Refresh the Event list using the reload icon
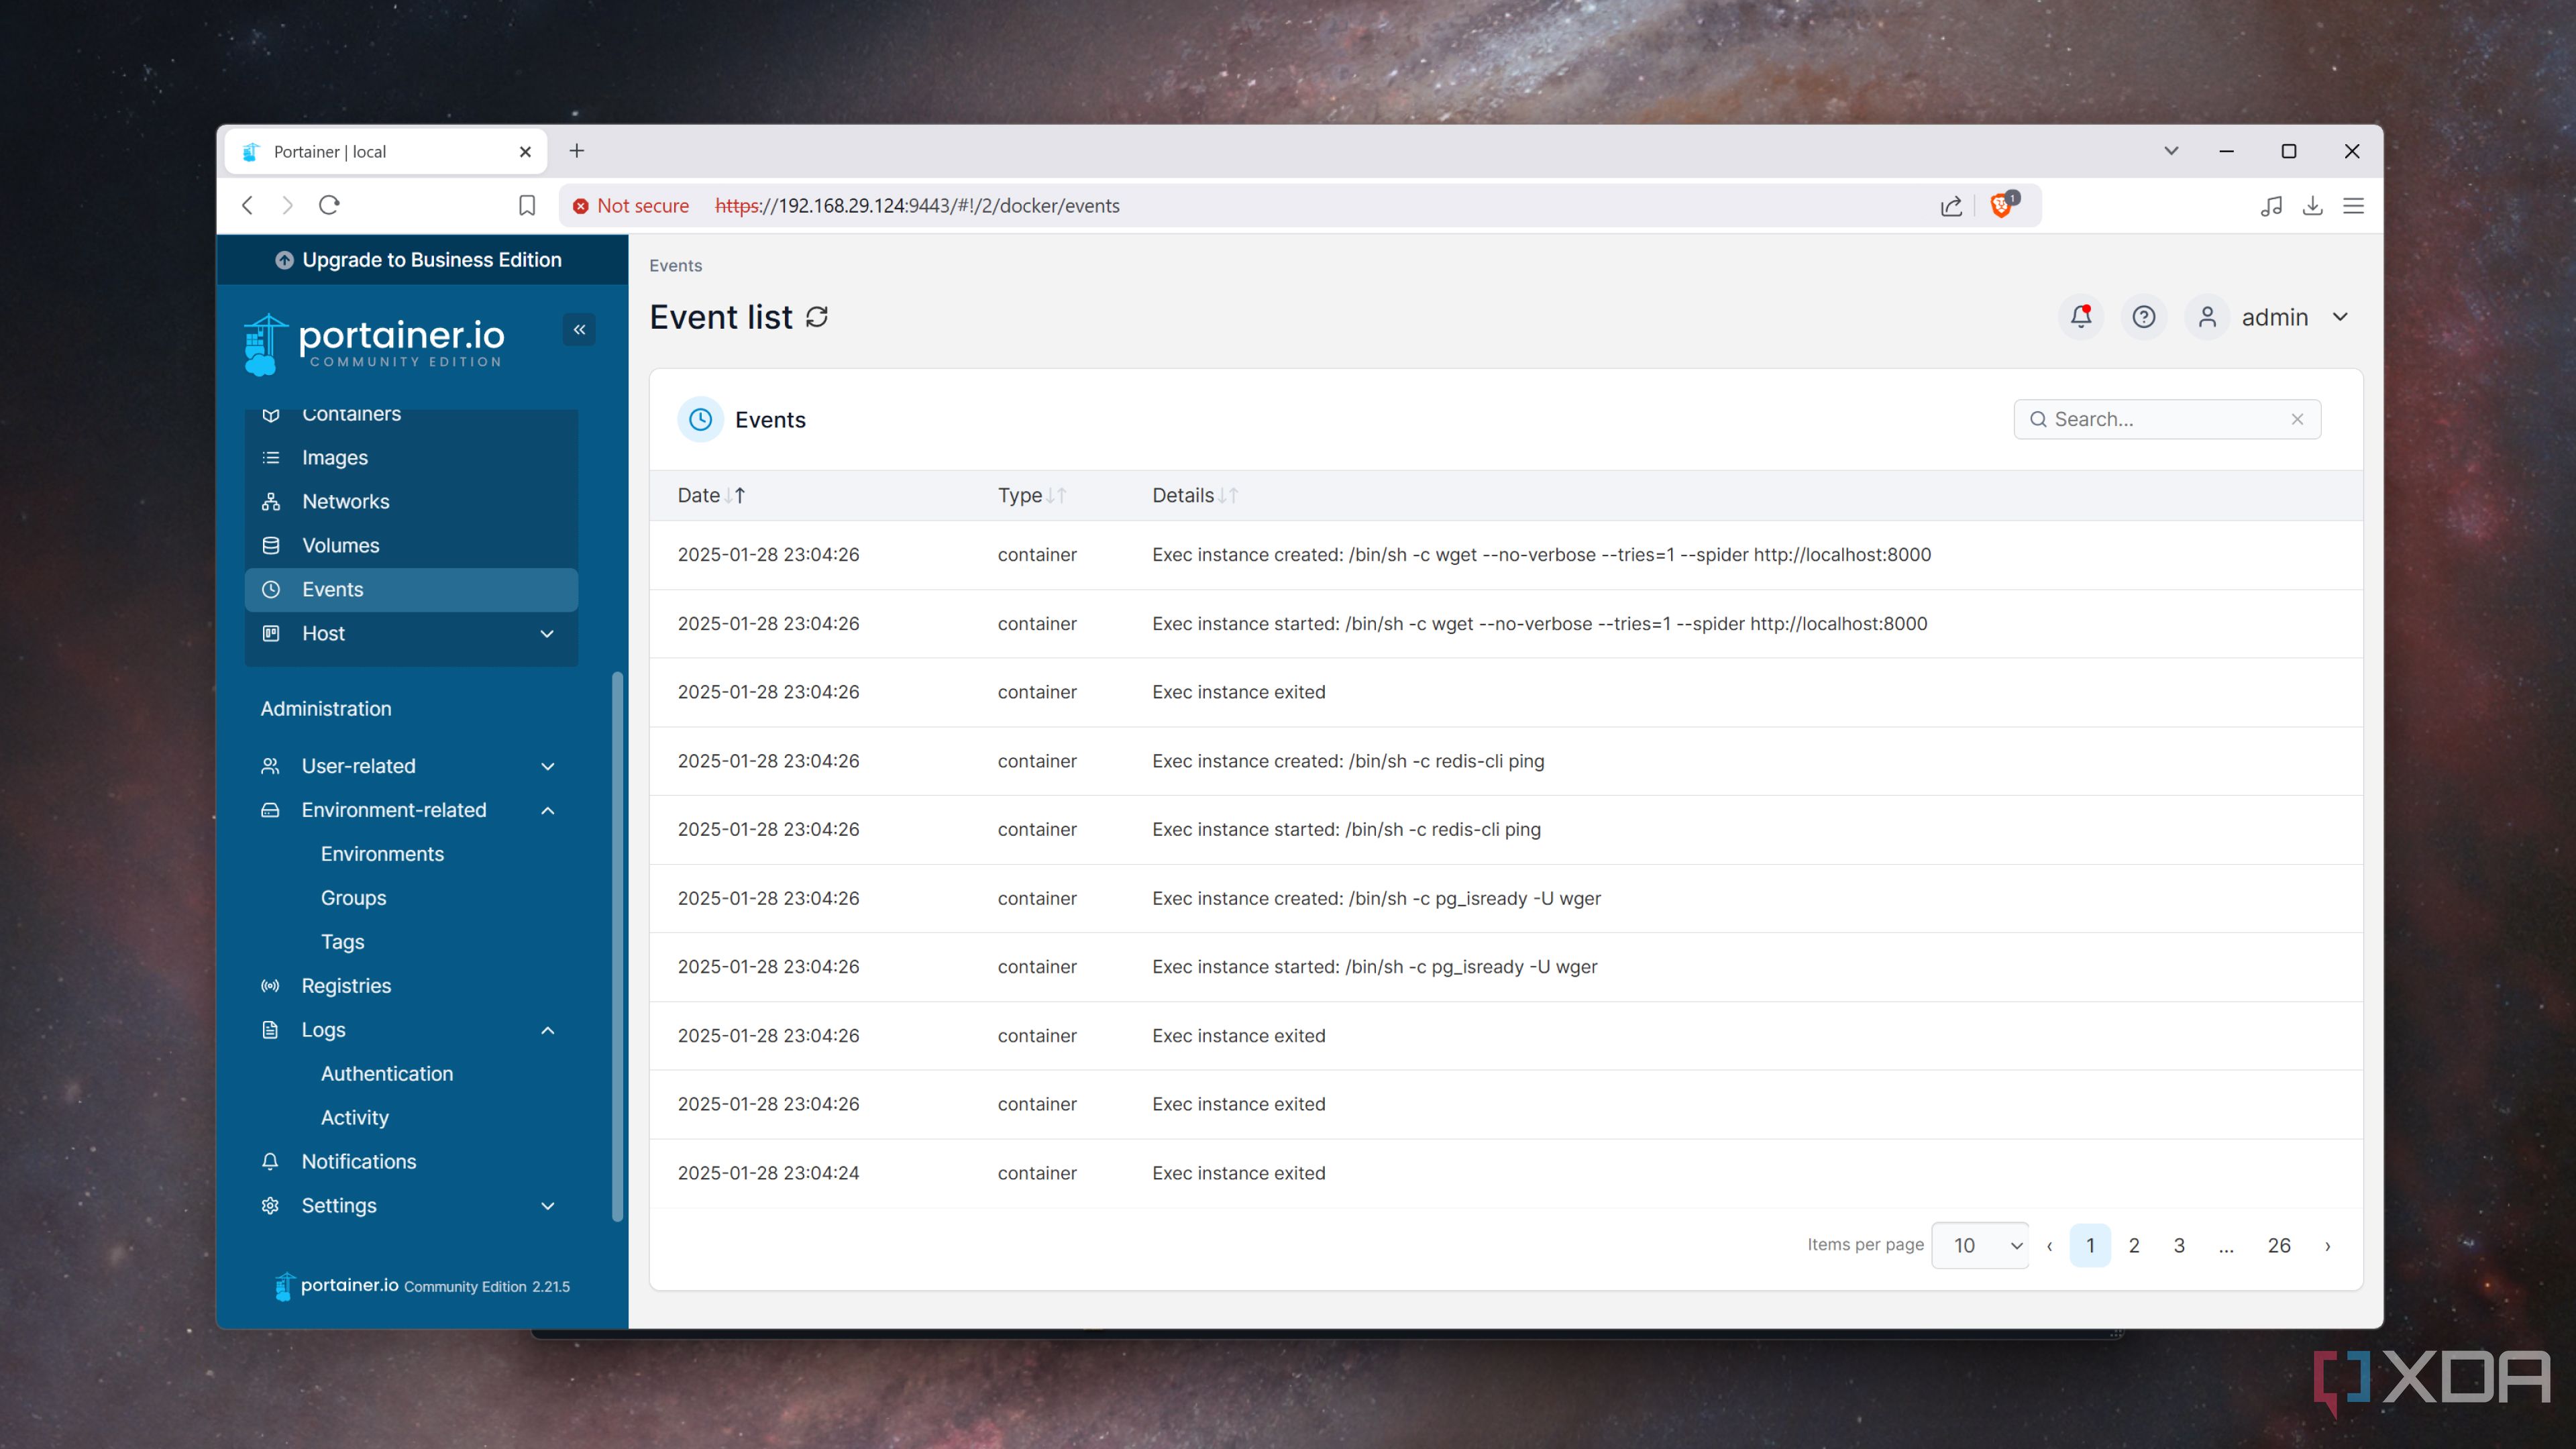The width and height of the screenshot is (2576, 1449). [x=817, y=317]
